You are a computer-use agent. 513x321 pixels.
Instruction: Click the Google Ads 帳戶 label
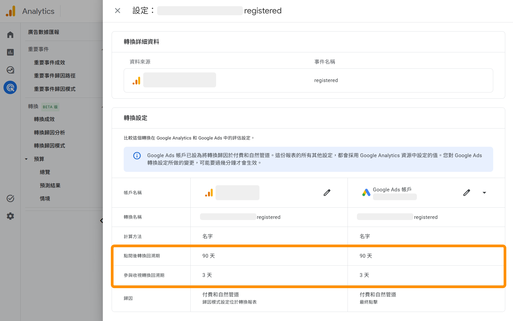coord(392,189)
